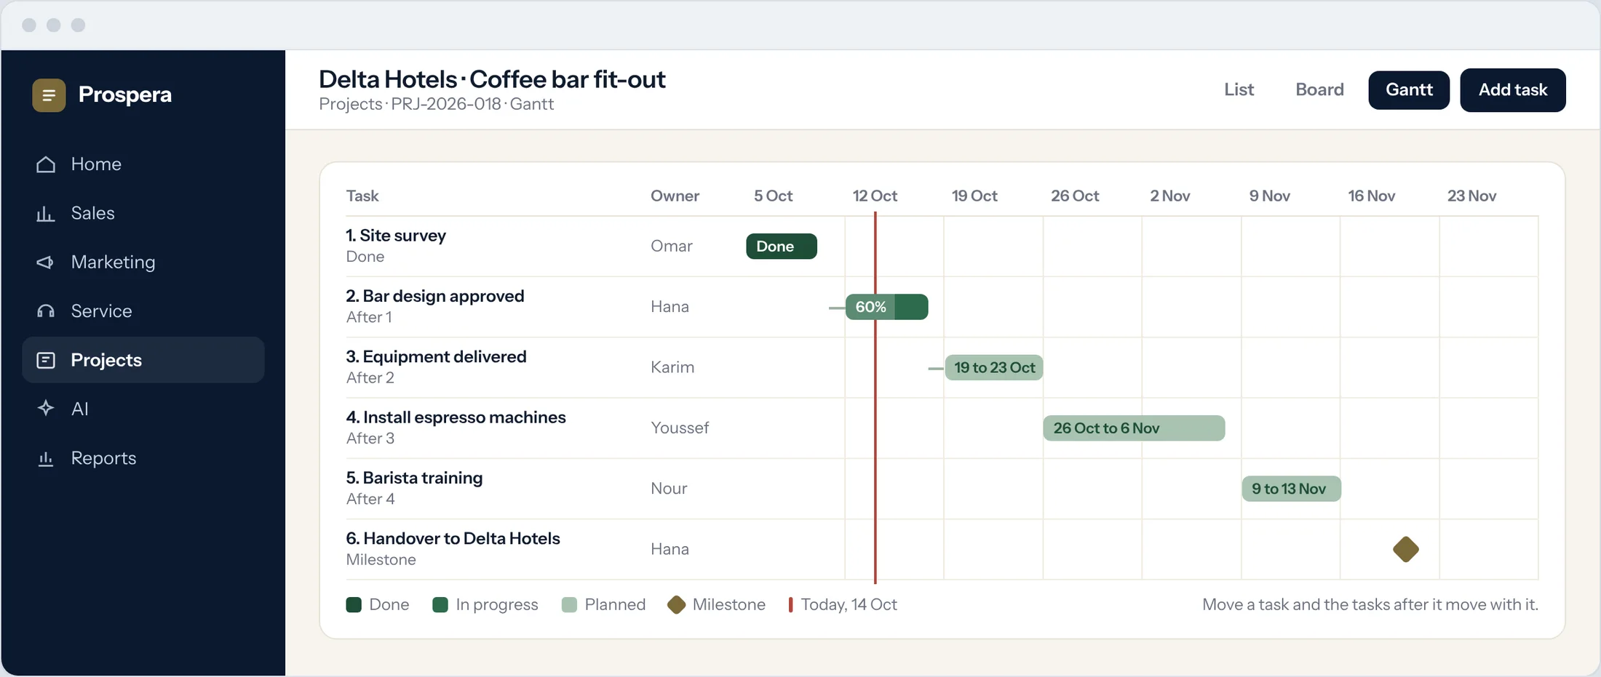Click the Prospera logo icon
The width and height of the screenshot is (1601, 677).
pos(49,95)
